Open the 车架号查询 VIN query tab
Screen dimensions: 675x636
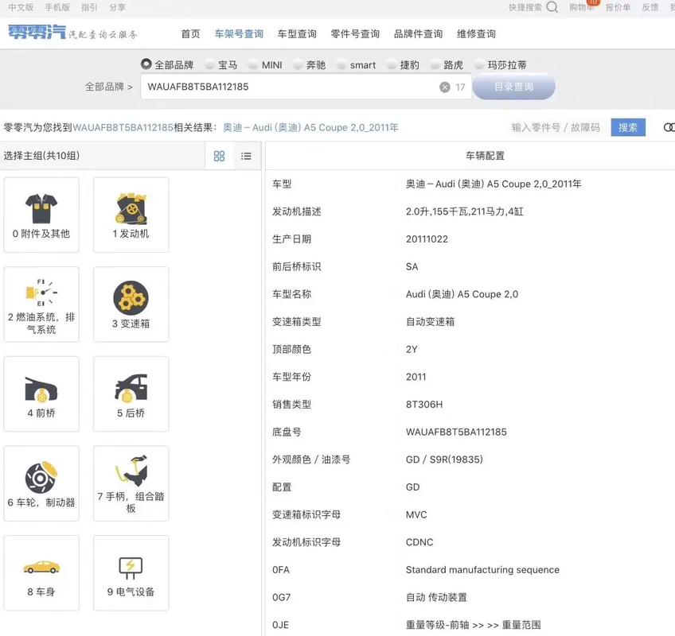tap(239, 34)
